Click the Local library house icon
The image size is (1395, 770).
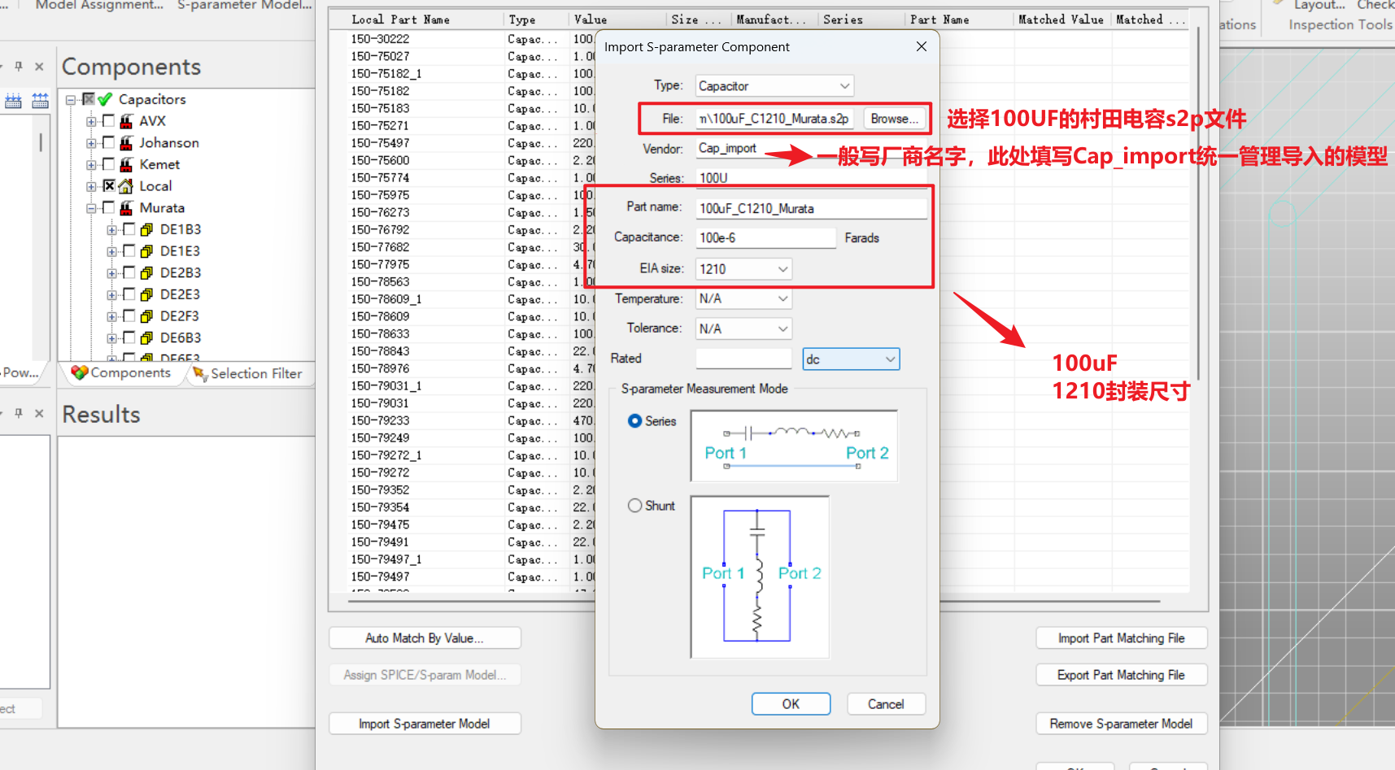(126, 186)
